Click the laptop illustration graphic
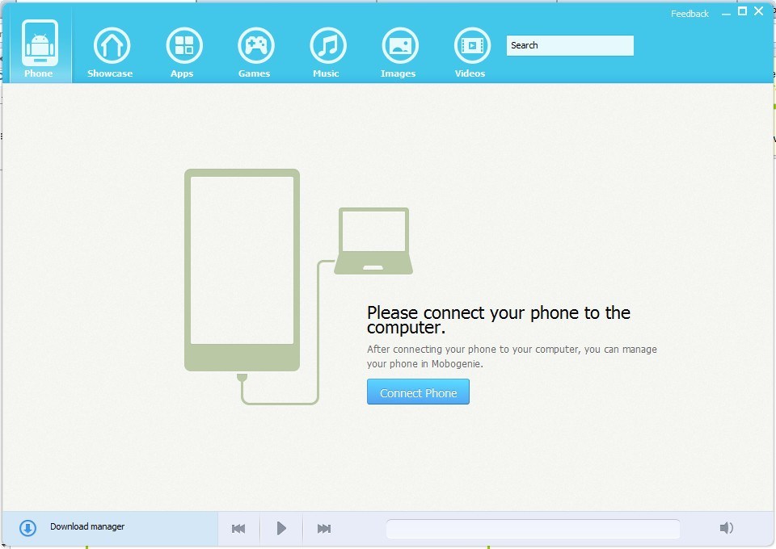 coord(373,240)
